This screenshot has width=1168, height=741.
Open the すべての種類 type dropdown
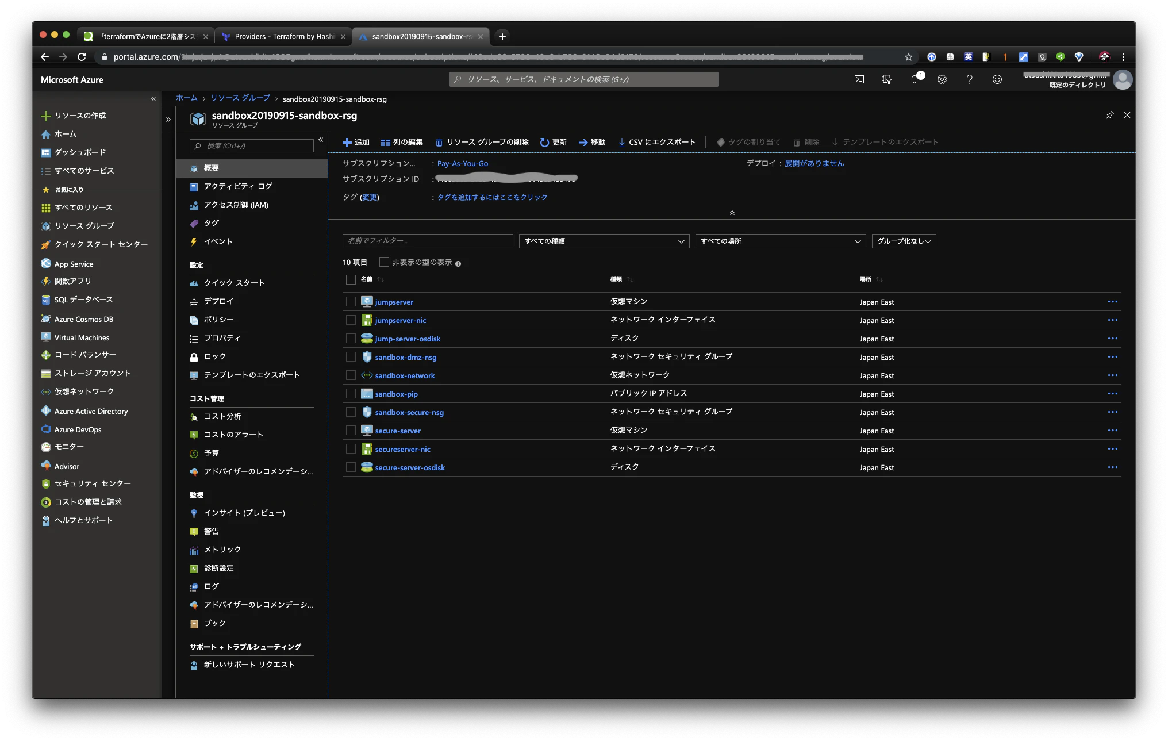(604, 241)
